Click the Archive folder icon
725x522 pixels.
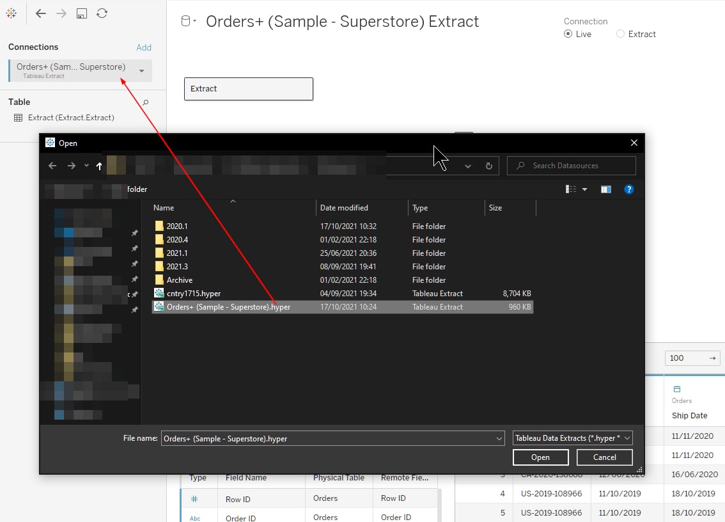pos(159,280)
